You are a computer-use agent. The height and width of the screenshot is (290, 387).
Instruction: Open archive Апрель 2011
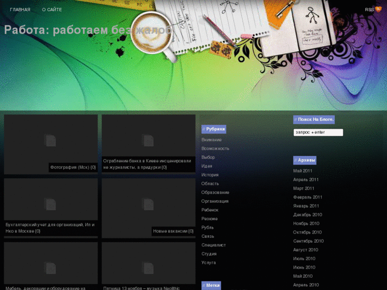point(306,180)
